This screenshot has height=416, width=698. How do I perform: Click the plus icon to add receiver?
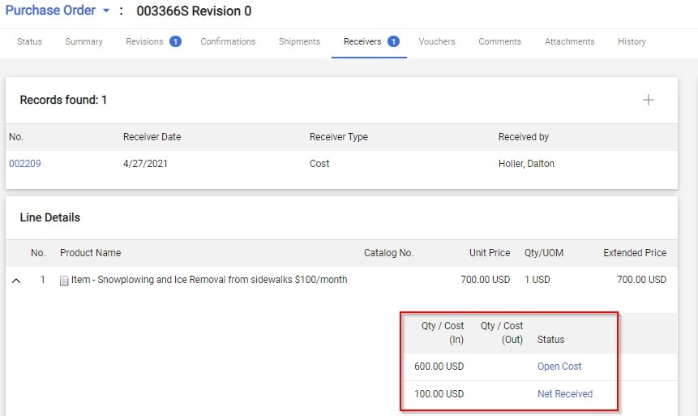648,100
